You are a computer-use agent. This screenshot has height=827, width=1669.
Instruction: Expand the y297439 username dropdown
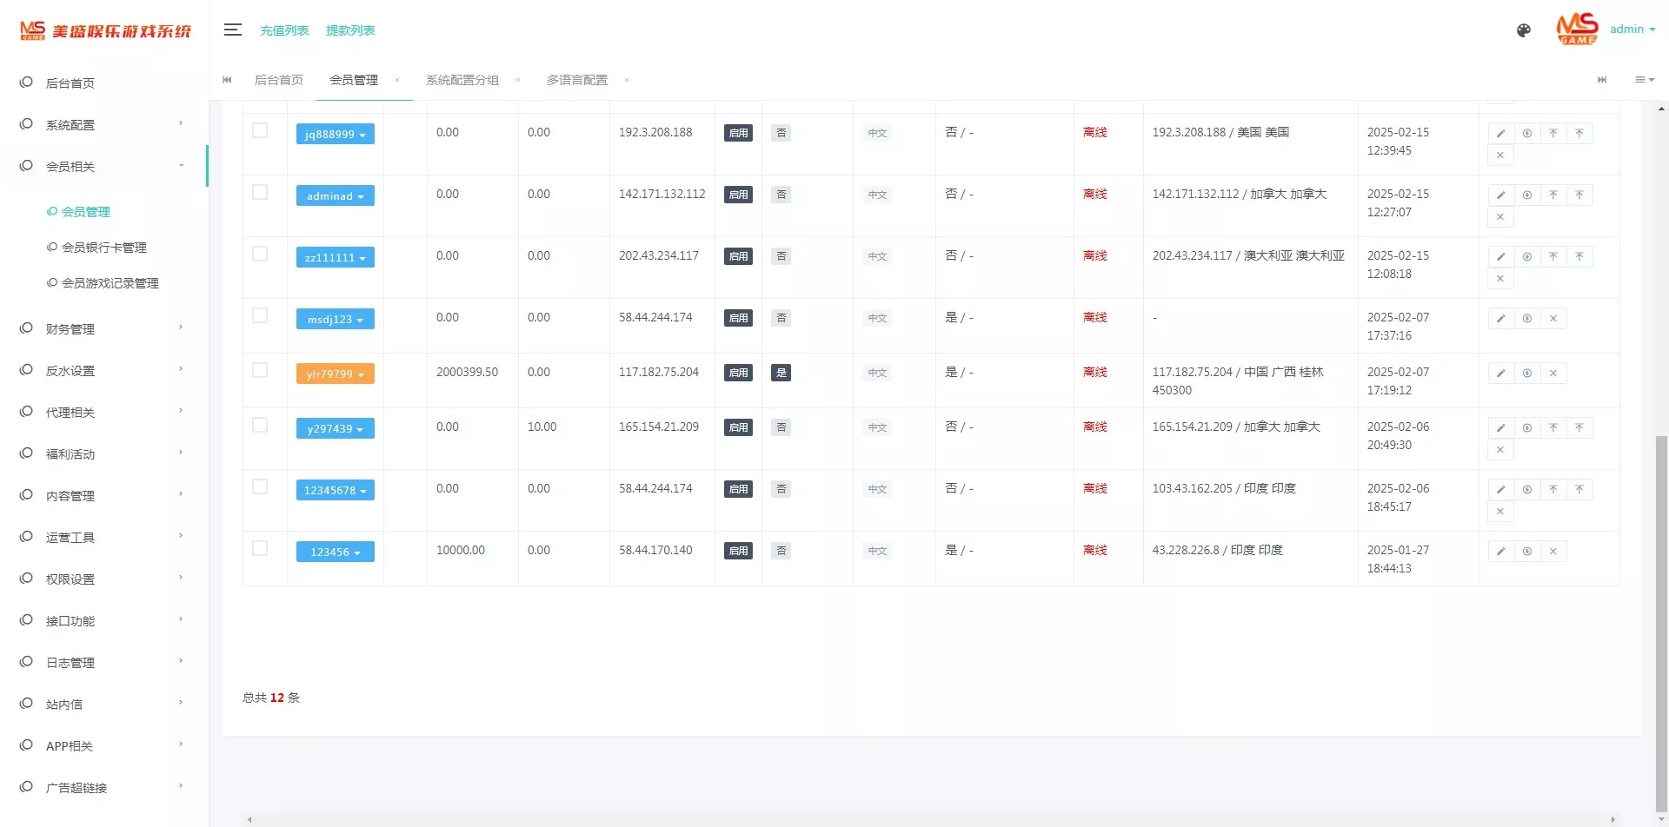click(336, 428)
